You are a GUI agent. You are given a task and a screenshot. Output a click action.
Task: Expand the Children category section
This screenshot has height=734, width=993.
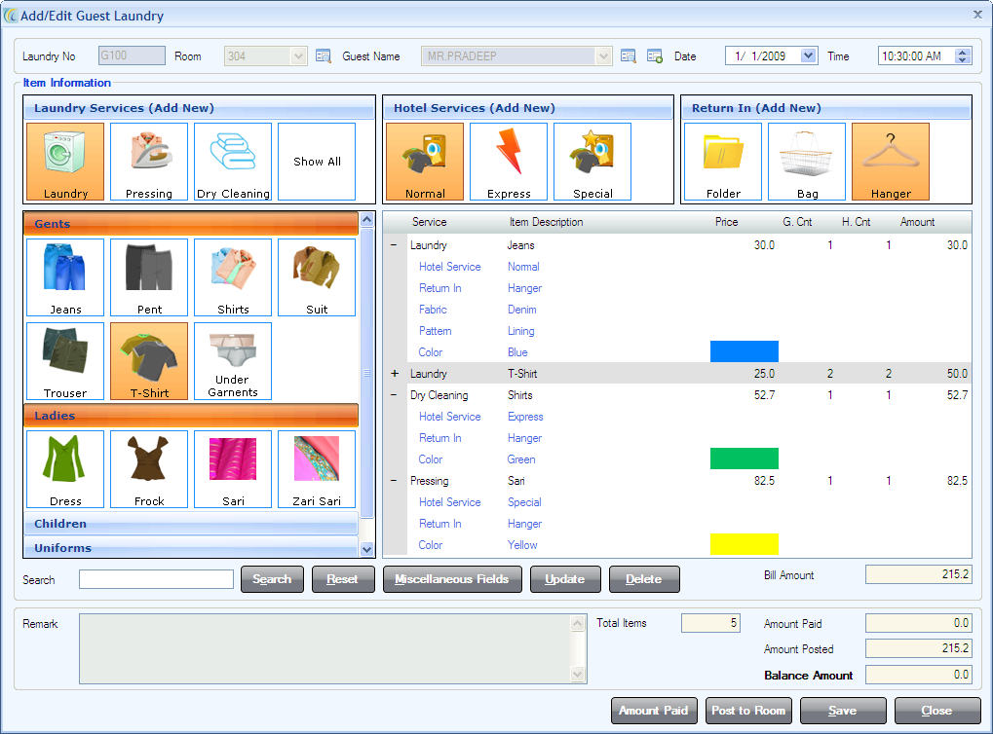[191, 524]
